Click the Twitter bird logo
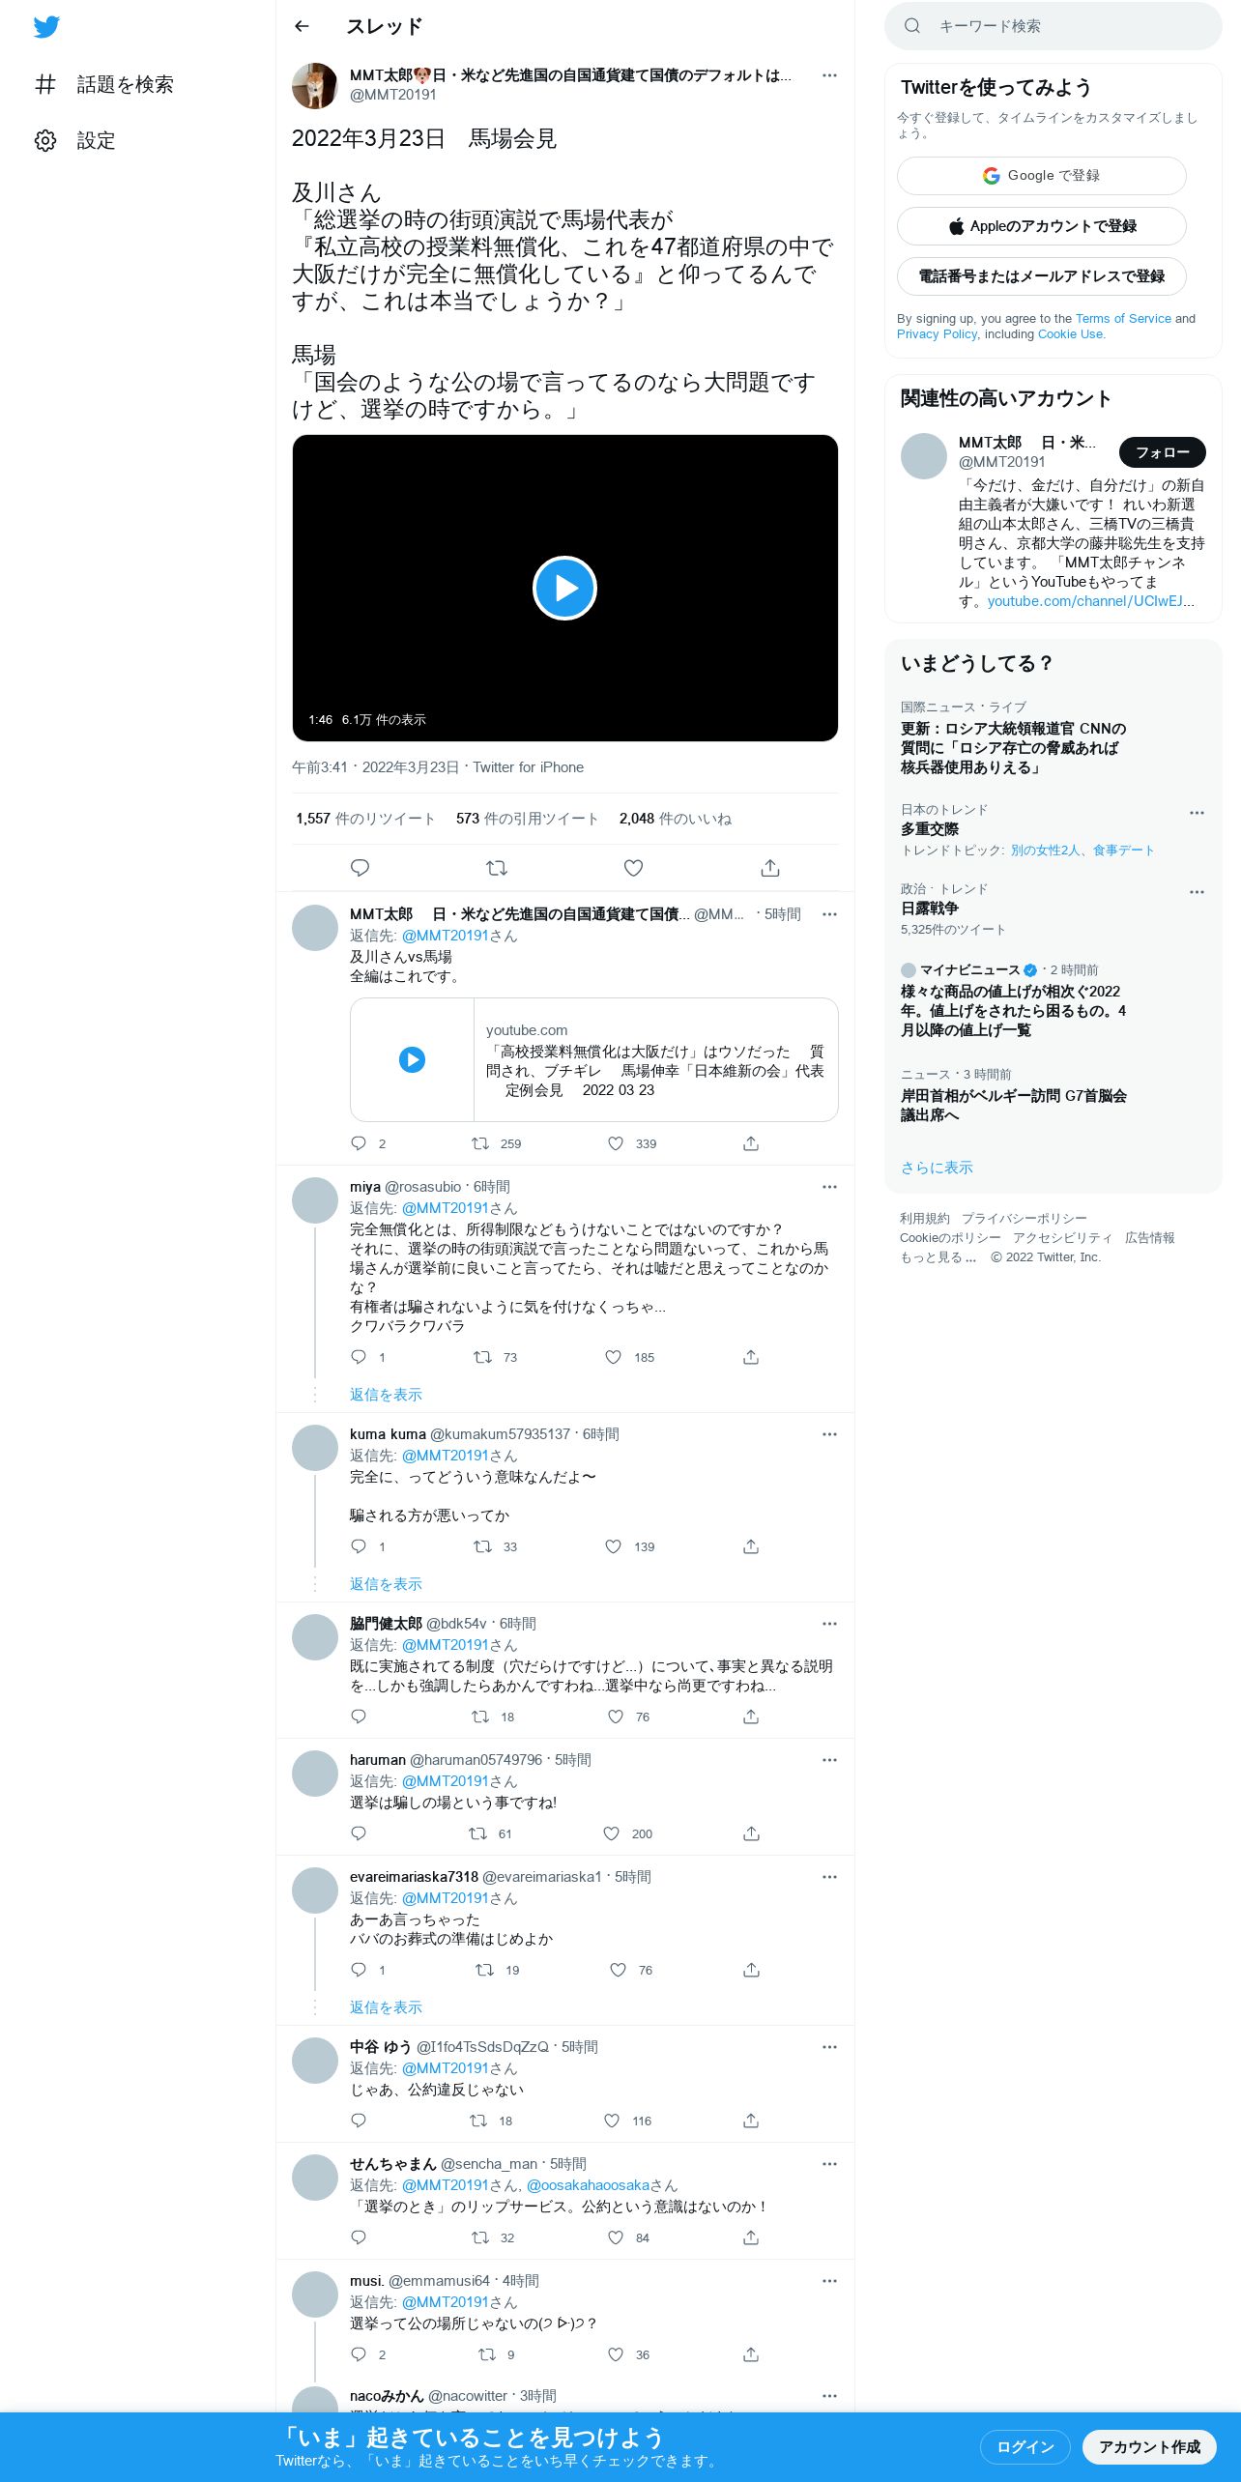 pos(46,27)
